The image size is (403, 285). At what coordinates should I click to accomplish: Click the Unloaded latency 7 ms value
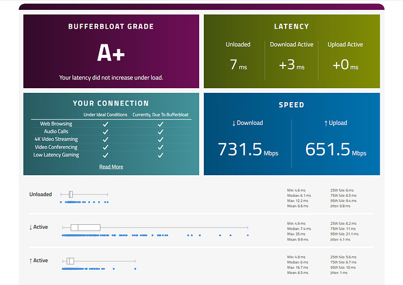237,65
